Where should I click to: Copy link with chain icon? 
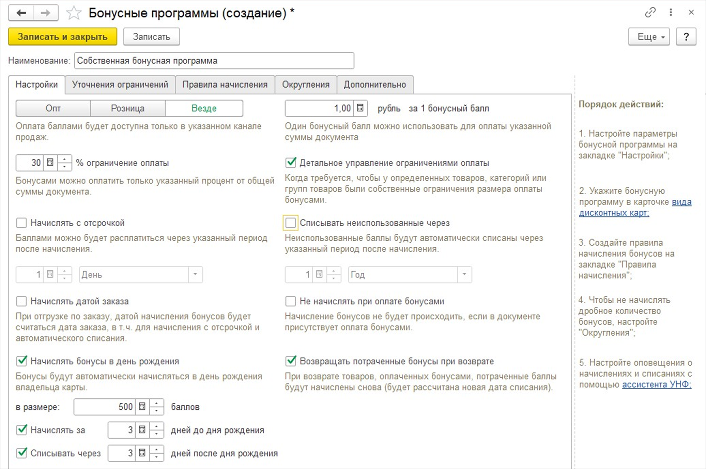[650, 13]
